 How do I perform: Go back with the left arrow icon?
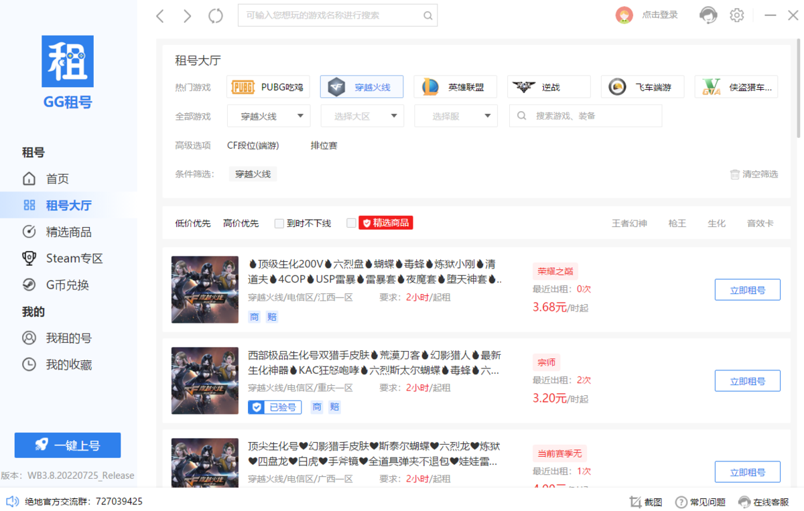160,16
